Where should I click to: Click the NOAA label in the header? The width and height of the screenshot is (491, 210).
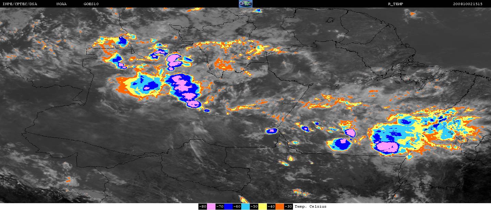61,4
